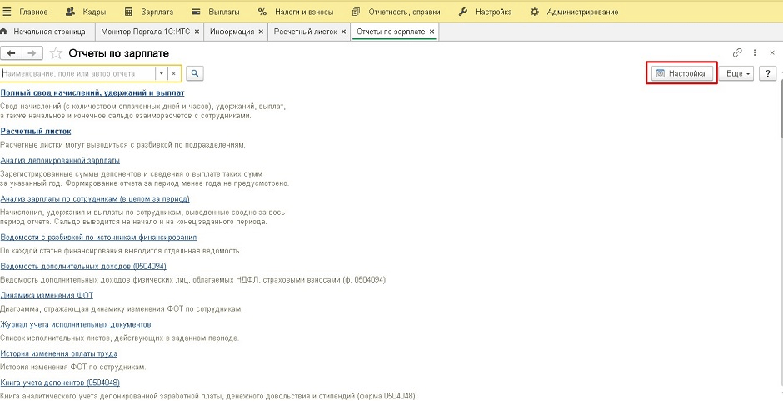783x405 pixels.
Task: Copy page link using the chain icon
Action: (x=737, y=52)
